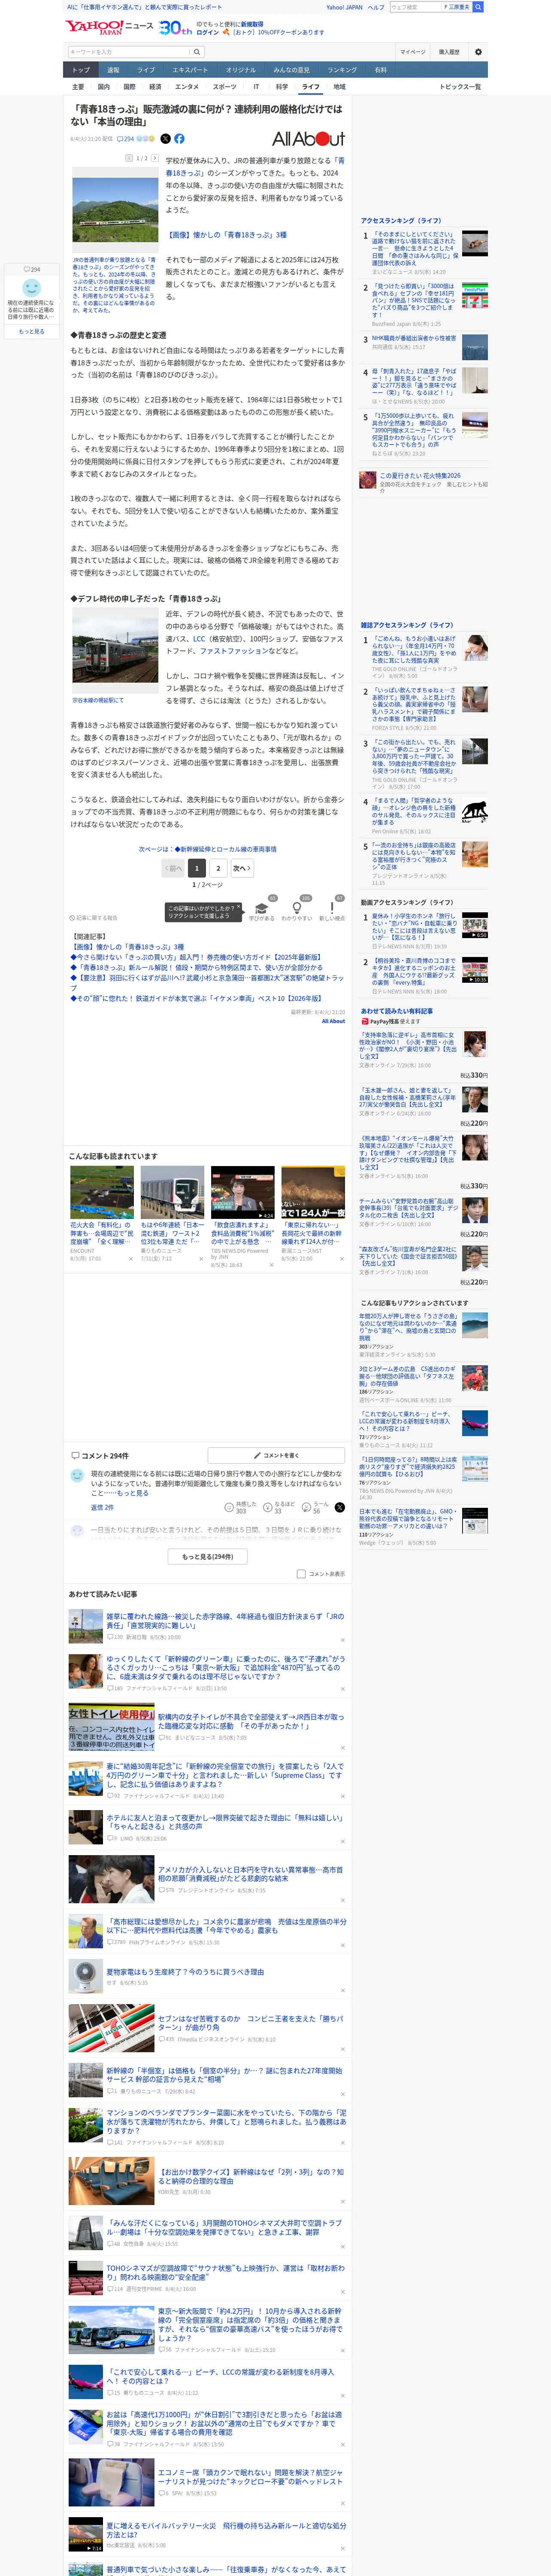
Task: Click the Yahoo 30th anniversary logo
Action: pyautogui.click(x=175, y=27)
